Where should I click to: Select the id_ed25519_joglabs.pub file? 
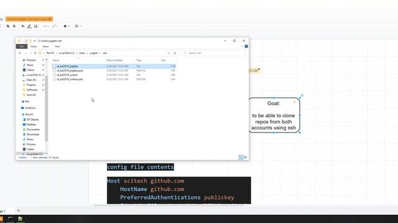(x=114, y=71)
